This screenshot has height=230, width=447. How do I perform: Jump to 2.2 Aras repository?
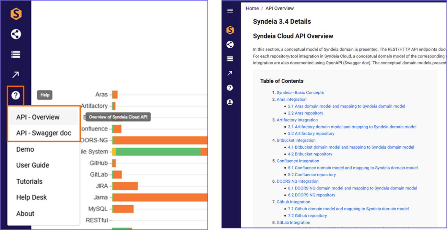point(305,113)
